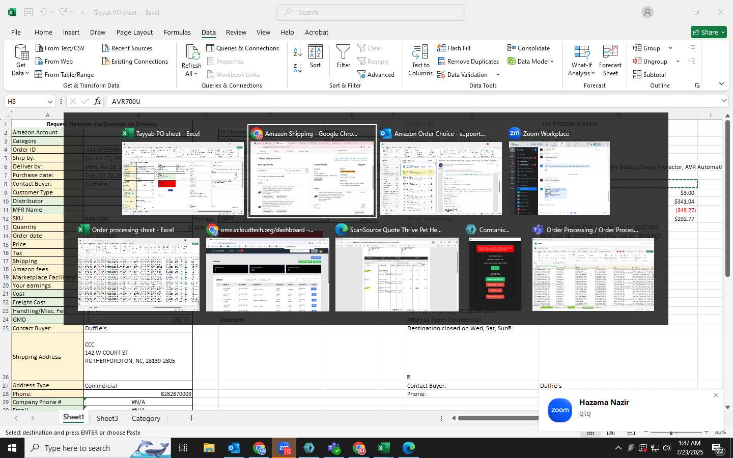Click the Refresh All icon
733x458 pixels.
coord(192,52)
